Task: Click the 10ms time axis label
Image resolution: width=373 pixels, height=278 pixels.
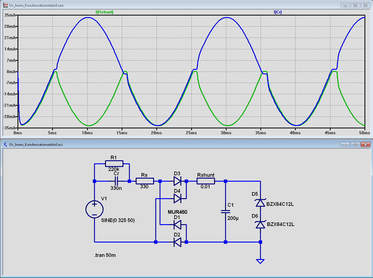Action: [x=87, y=133]
